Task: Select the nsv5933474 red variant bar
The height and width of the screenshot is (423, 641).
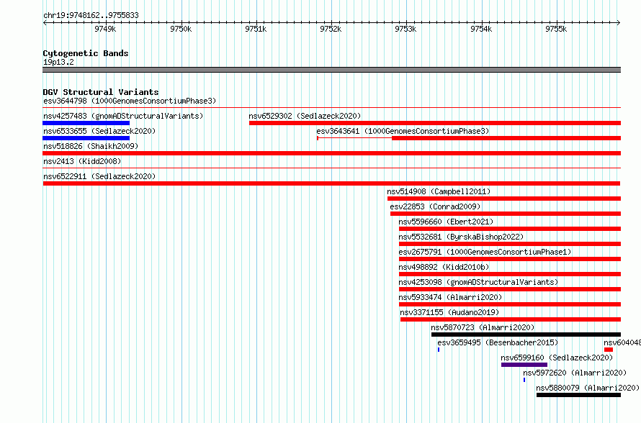Action: 510,304
